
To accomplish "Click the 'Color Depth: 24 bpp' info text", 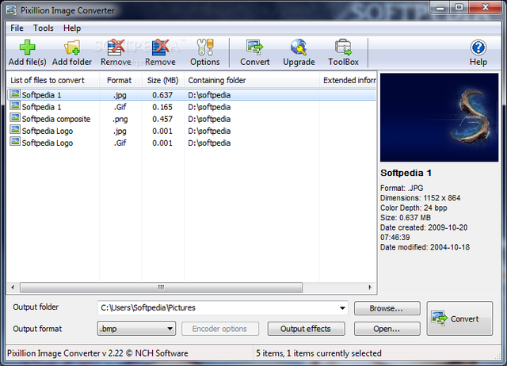I will tap(414, 208).
